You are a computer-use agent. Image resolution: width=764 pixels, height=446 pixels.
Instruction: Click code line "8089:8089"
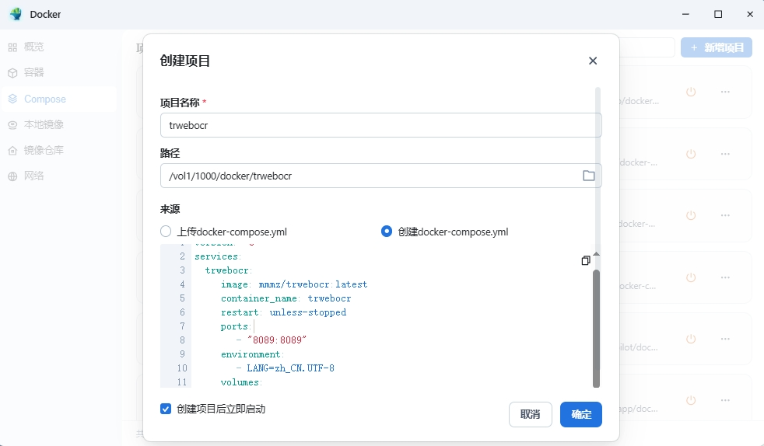pos(277,340)
